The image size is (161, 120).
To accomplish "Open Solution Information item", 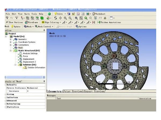I will [x=36, y=67].
